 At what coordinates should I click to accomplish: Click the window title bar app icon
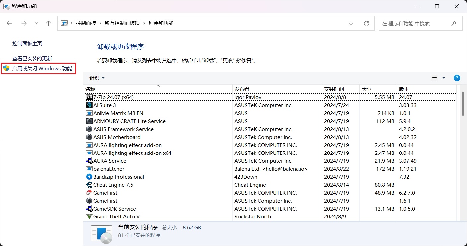click(x=6, y=6)
